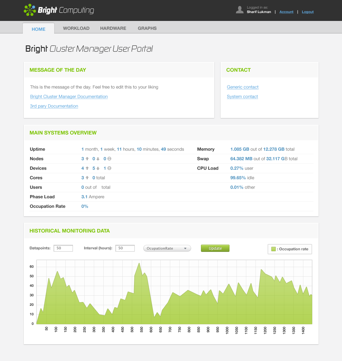Focus the Interval (hours) input field

(x=125, y=248)
